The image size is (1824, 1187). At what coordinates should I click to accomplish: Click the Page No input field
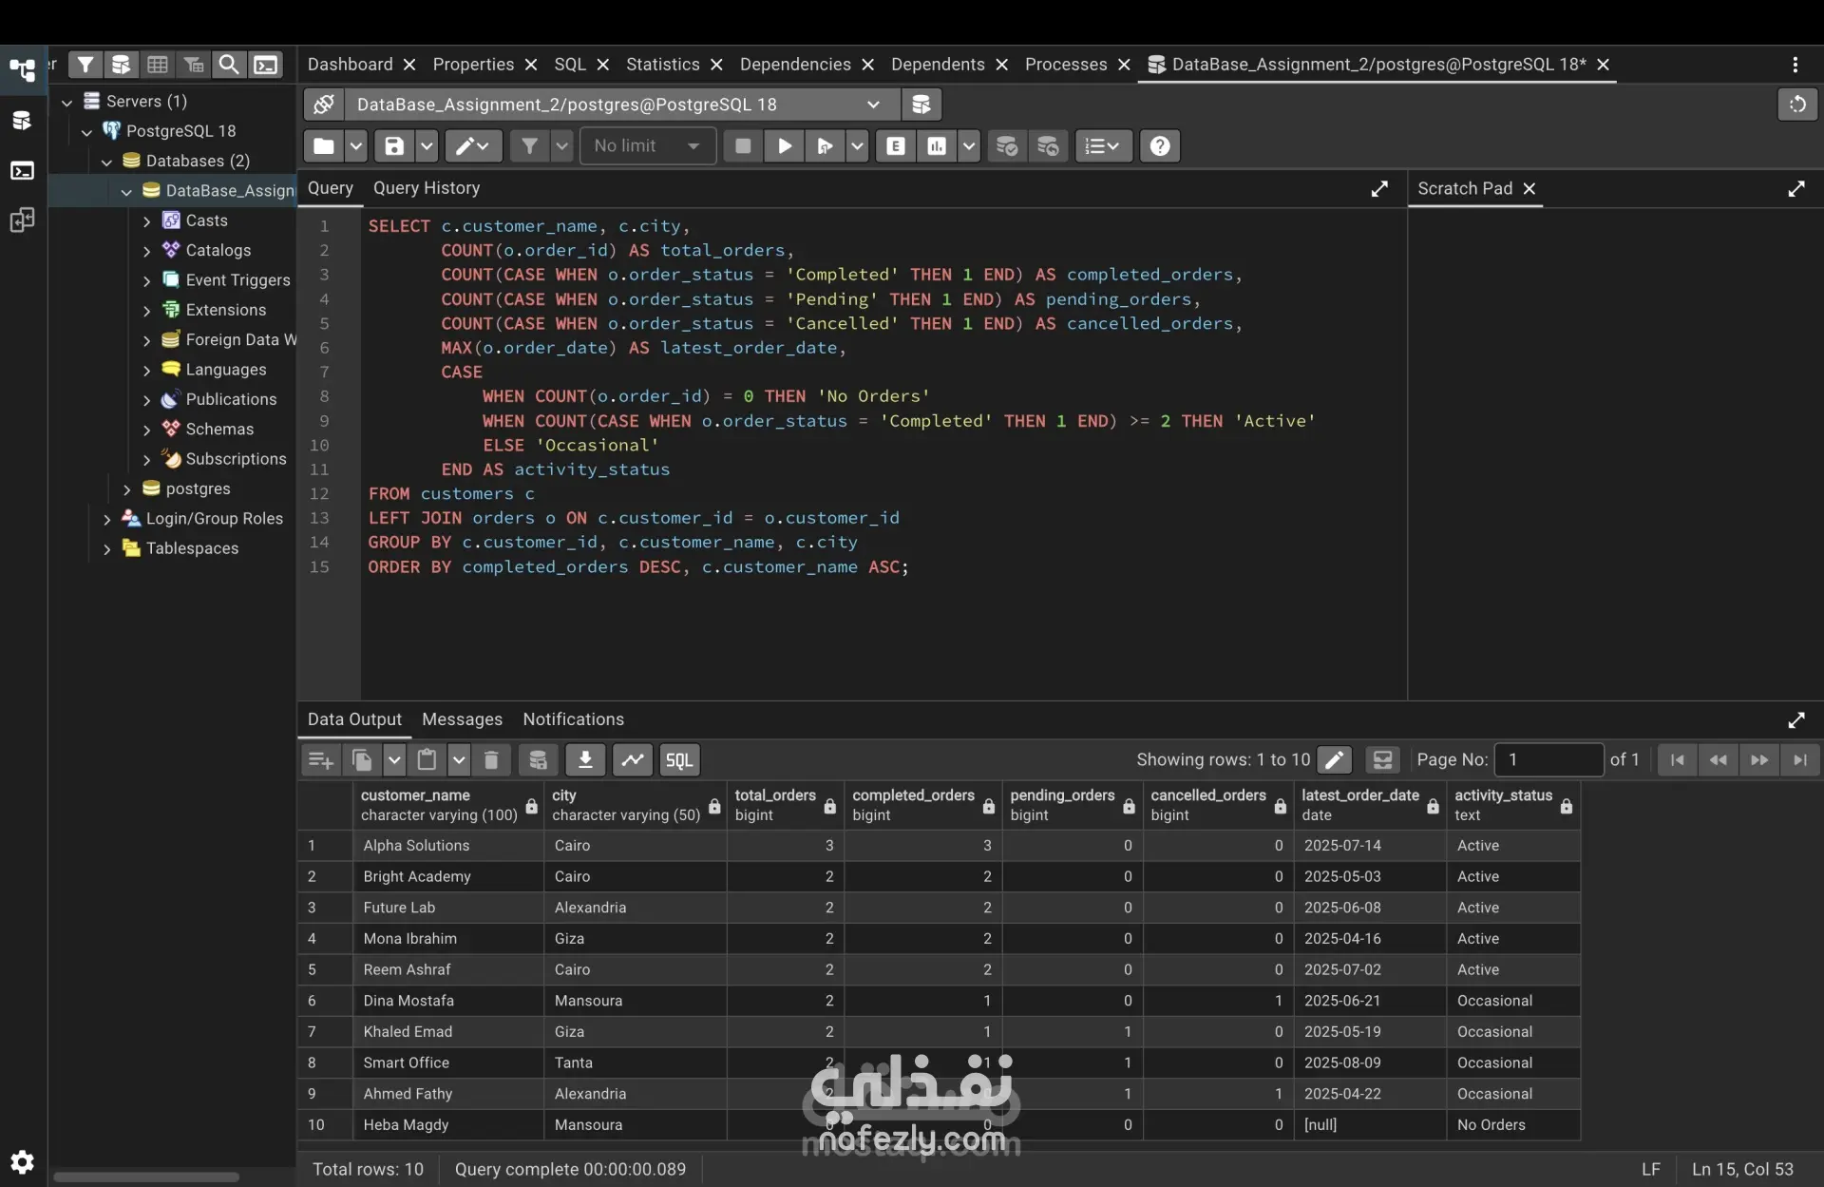coord(1548,759)
